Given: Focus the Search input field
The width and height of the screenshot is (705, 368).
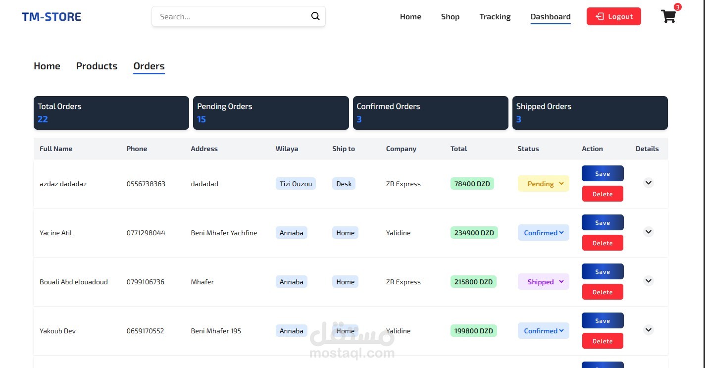Looking at the screenshot, I should pyautogui.click(x=238, y=16).
